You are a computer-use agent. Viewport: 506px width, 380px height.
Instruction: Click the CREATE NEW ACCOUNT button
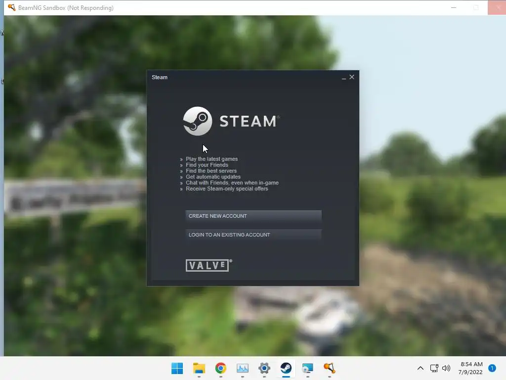[253, 216]
